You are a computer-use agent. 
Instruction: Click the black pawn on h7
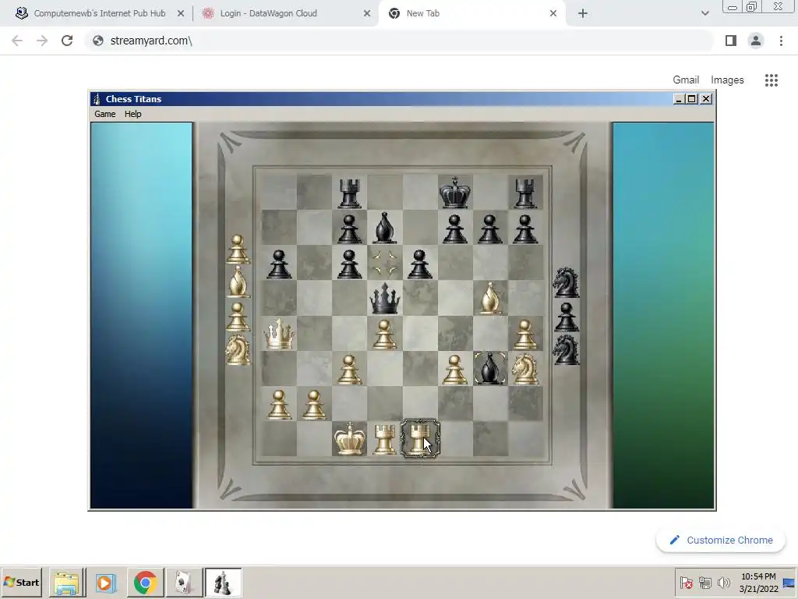tap(524, 229)
